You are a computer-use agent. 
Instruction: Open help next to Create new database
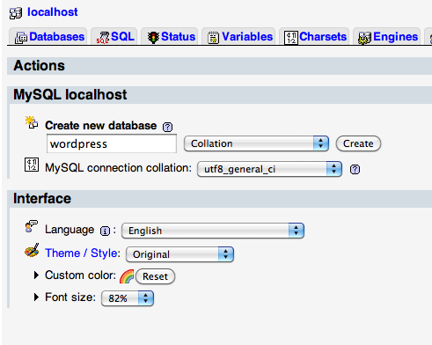click(x=167, y=127)
